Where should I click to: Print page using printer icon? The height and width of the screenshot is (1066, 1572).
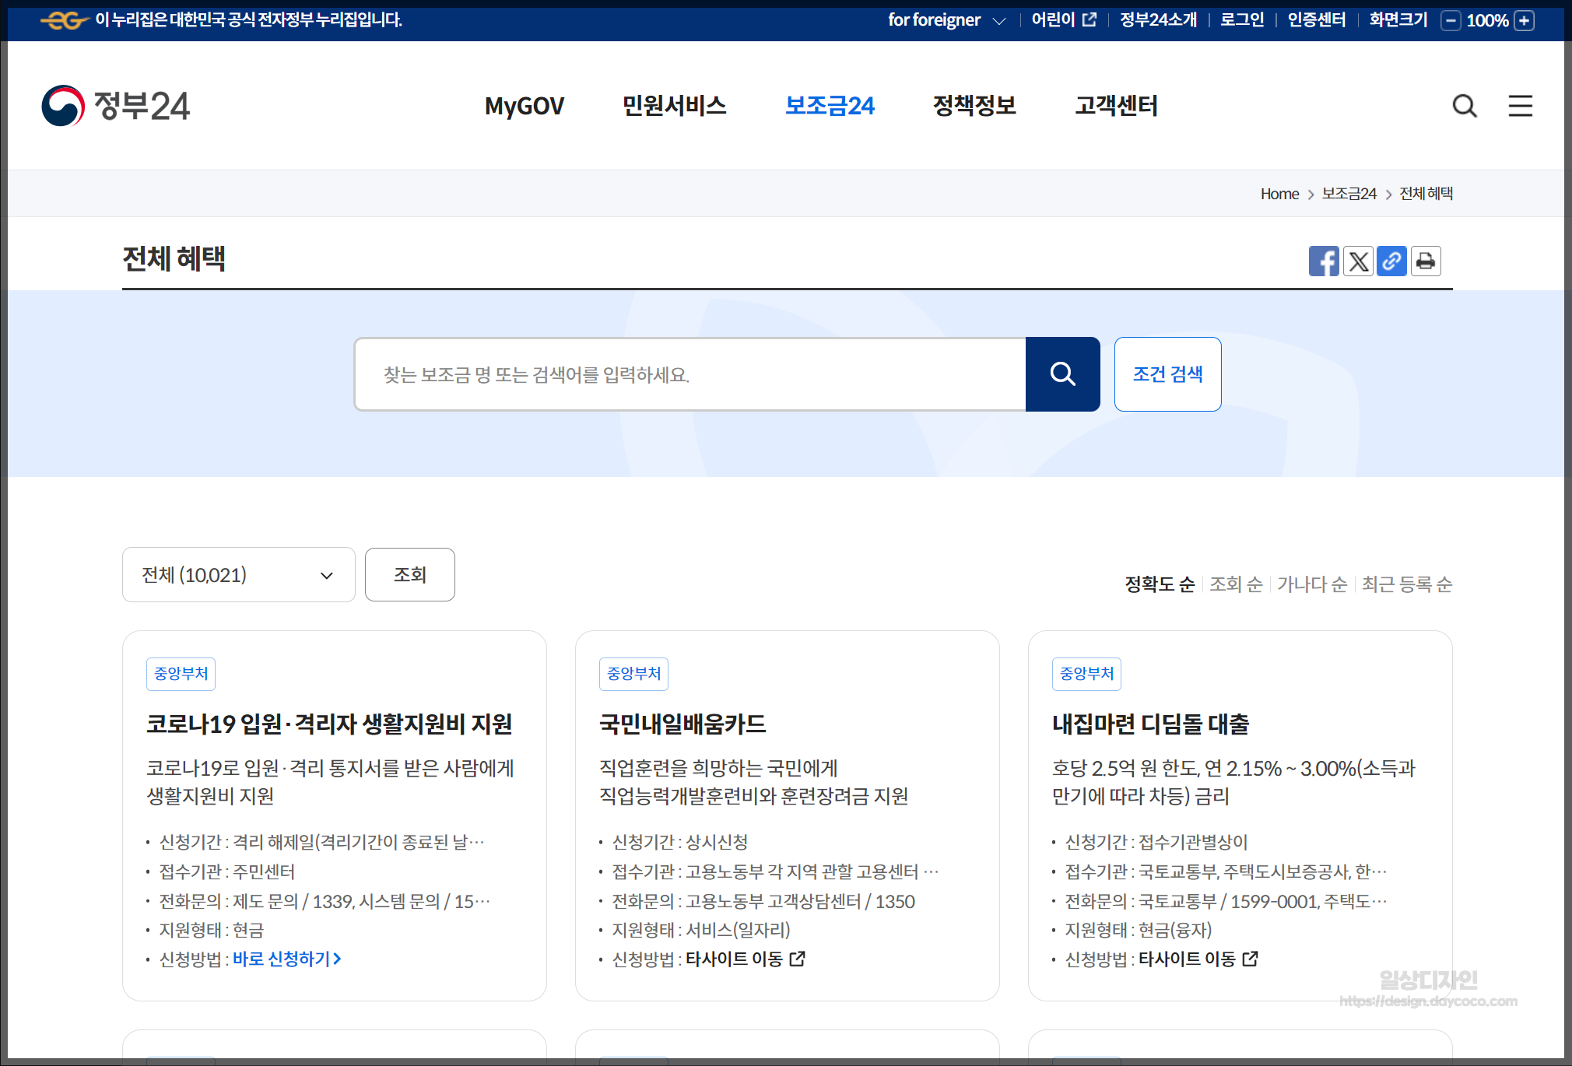(x=1426, y=261)
